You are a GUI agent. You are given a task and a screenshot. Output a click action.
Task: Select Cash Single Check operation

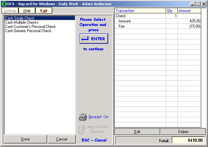(19, 18)
